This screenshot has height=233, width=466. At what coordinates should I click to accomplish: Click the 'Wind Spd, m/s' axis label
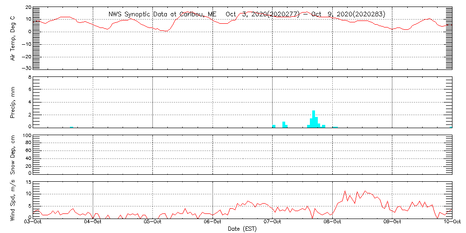[x=14, y=201]
